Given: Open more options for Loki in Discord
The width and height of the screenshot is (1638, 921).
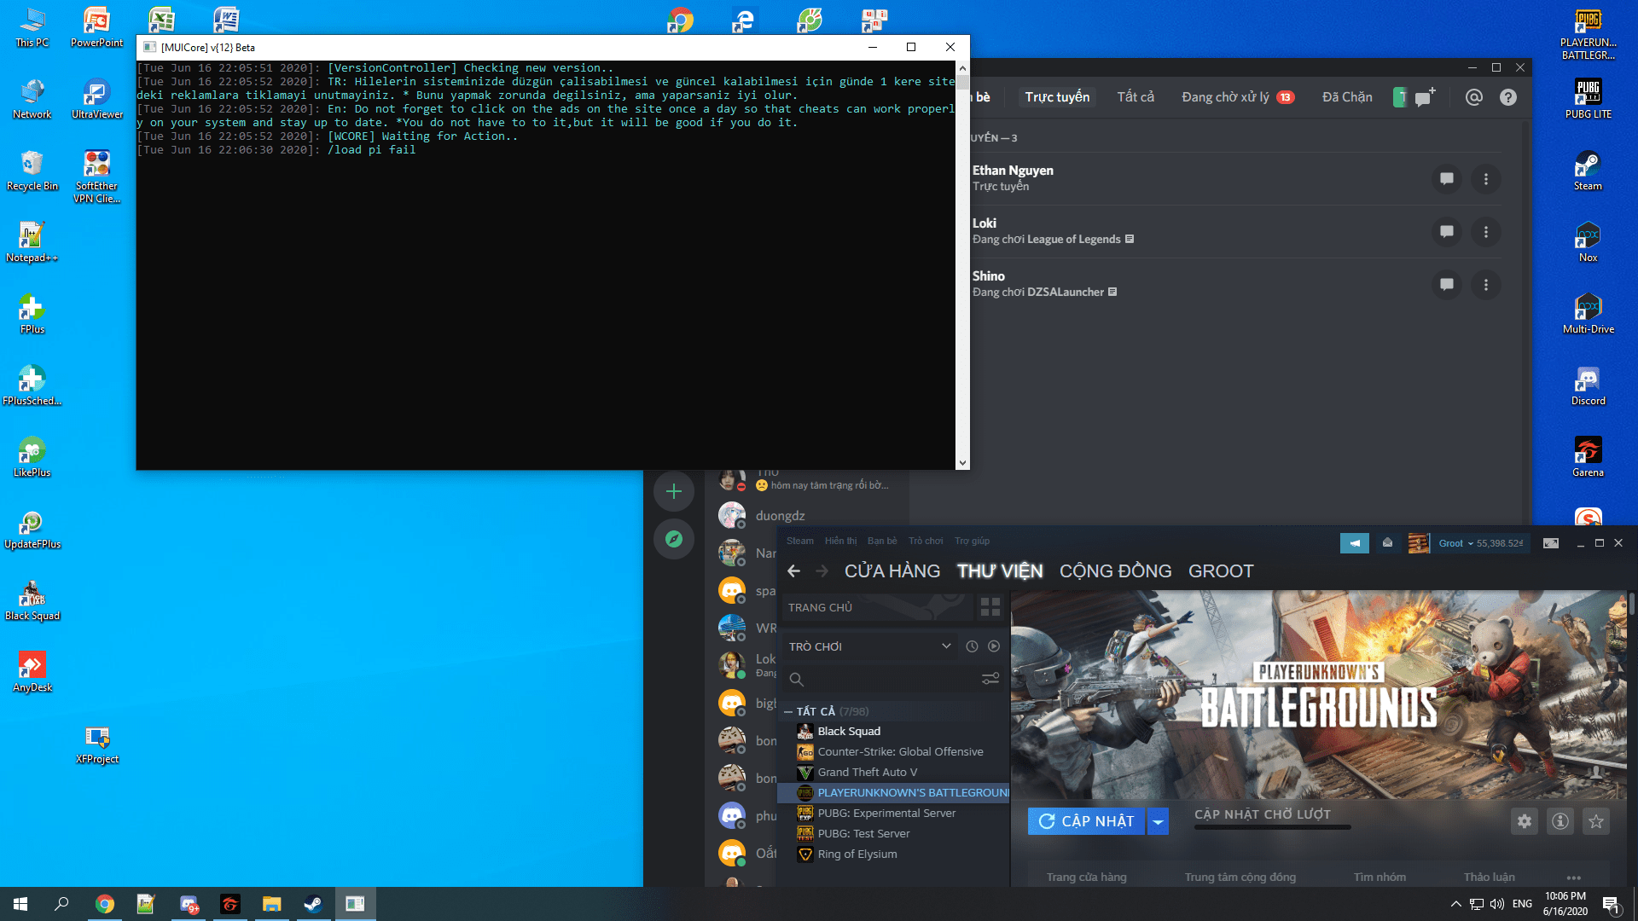Looking at the screenshot, I should (x=1486, y=232).
